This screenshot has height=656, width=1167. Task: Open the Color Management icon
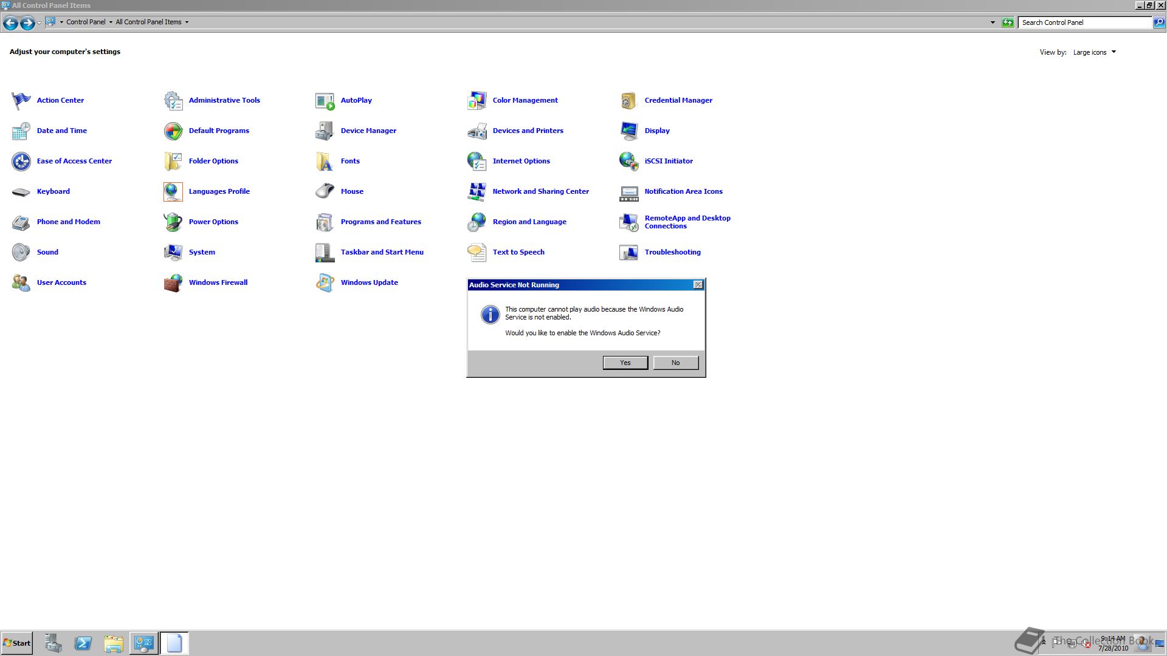click(477, 100)
